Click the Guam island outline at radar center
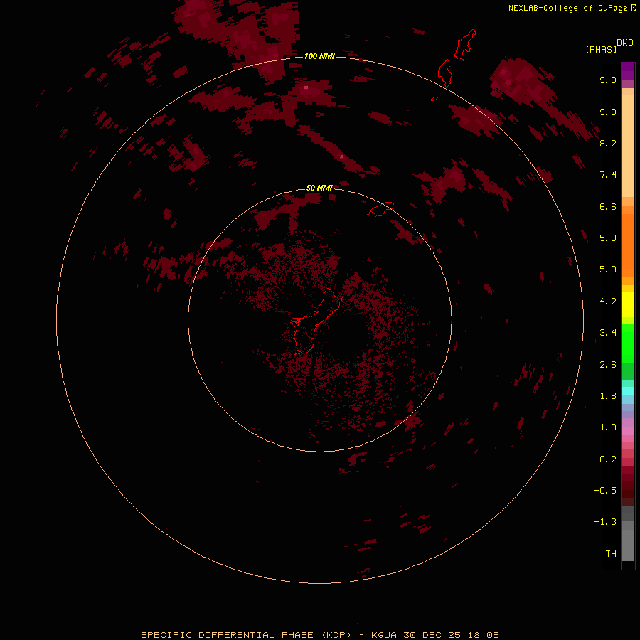640x640 pixels. coord(316,321)
